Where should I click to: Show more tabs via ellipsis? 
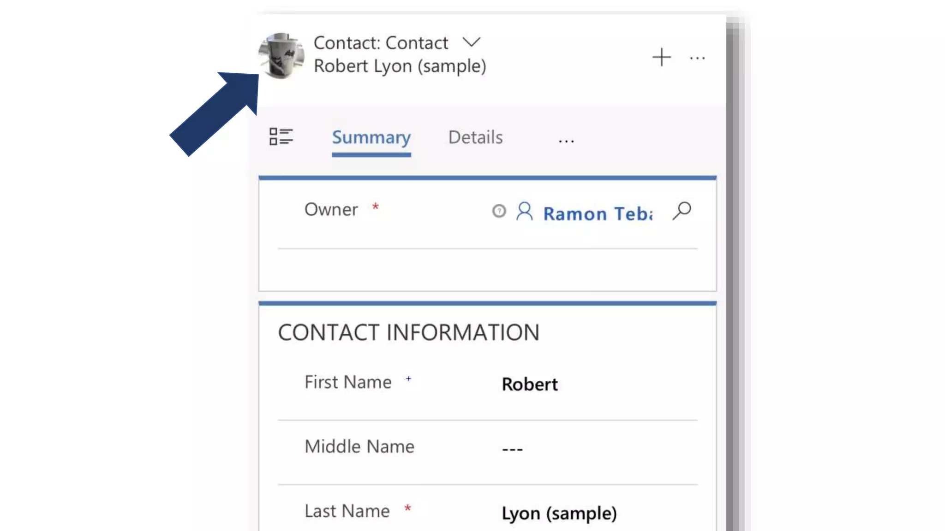tap(566, 141)
